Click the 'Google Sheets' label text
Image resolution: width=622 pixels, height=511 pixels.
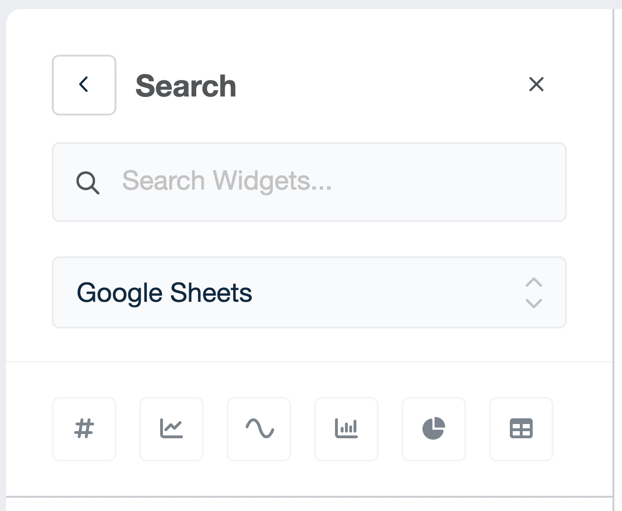pyautogui.click(x=164, y=293)
